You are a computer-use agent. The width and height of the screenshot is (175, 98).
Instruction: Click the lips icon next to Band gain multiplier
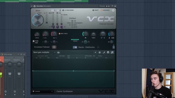pos(58,53)
